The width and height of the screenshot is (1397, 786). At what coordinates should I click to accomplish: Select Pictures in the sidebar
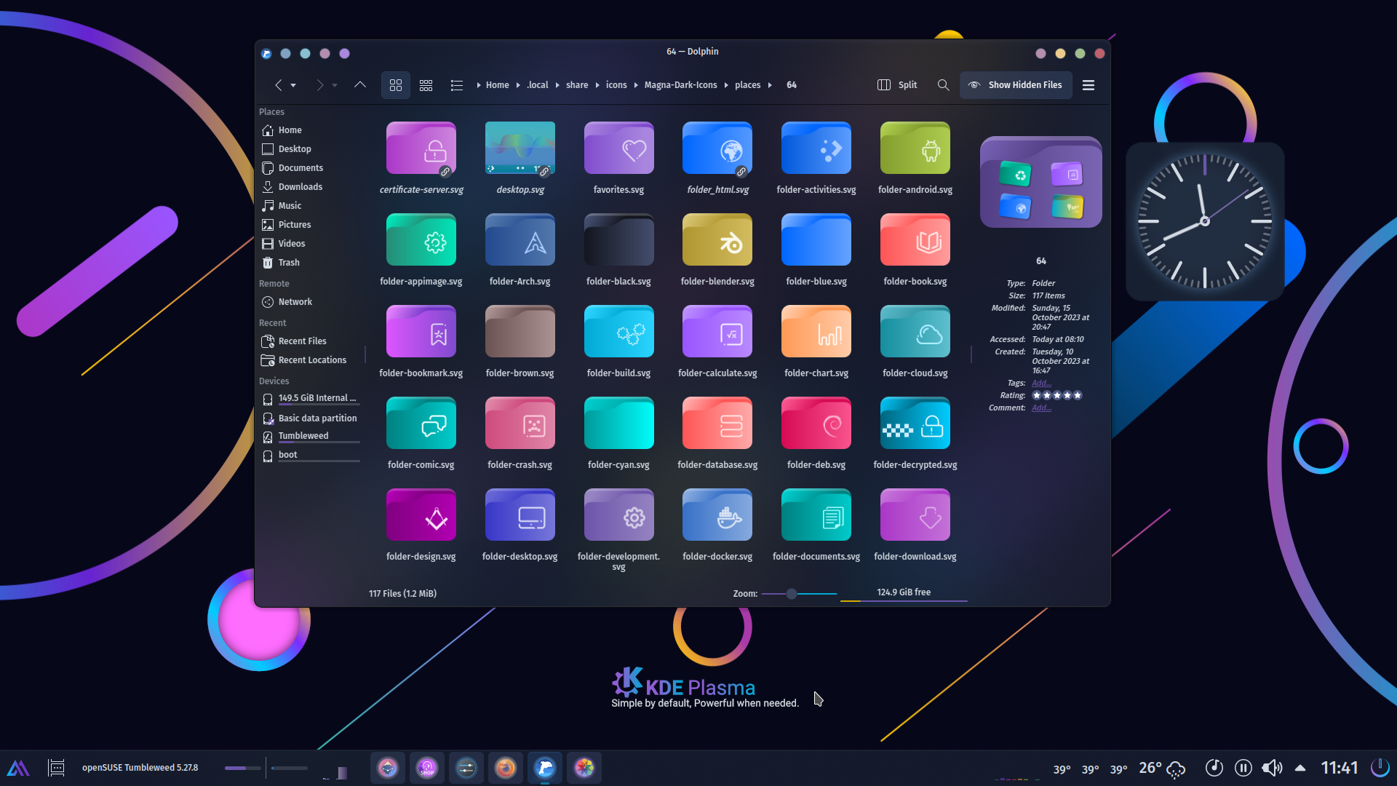(311, 225)
